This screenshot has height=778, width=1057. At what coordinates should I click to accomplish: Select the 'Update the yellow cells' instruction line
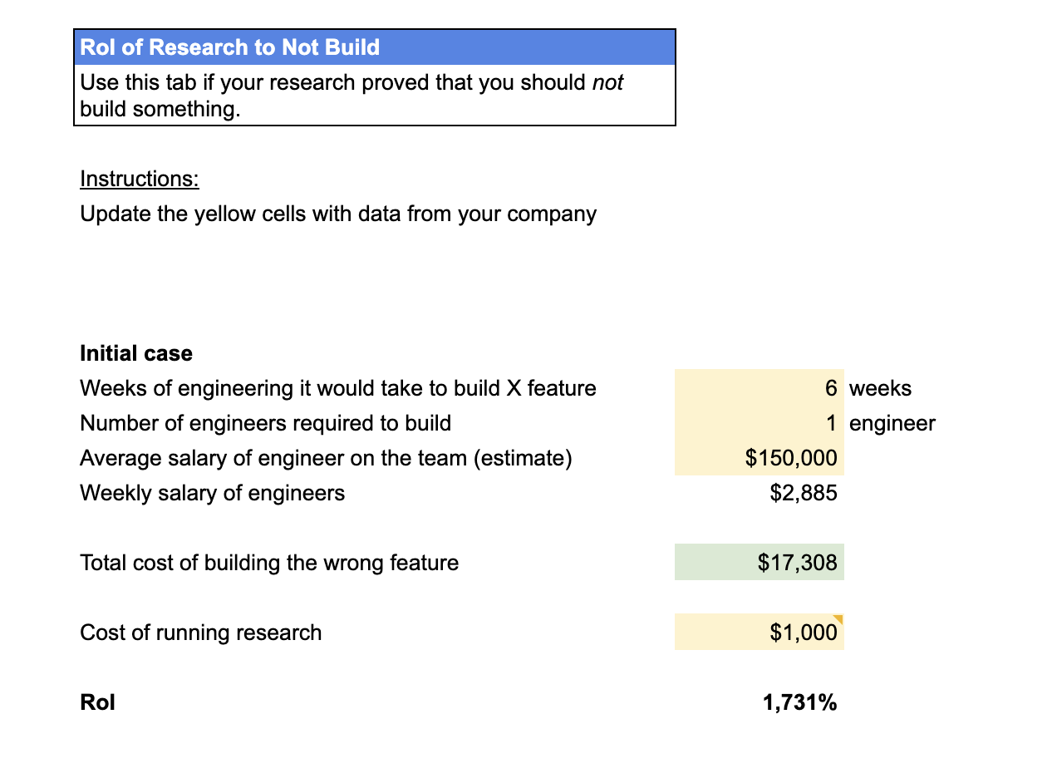click(x=337, y=213)
